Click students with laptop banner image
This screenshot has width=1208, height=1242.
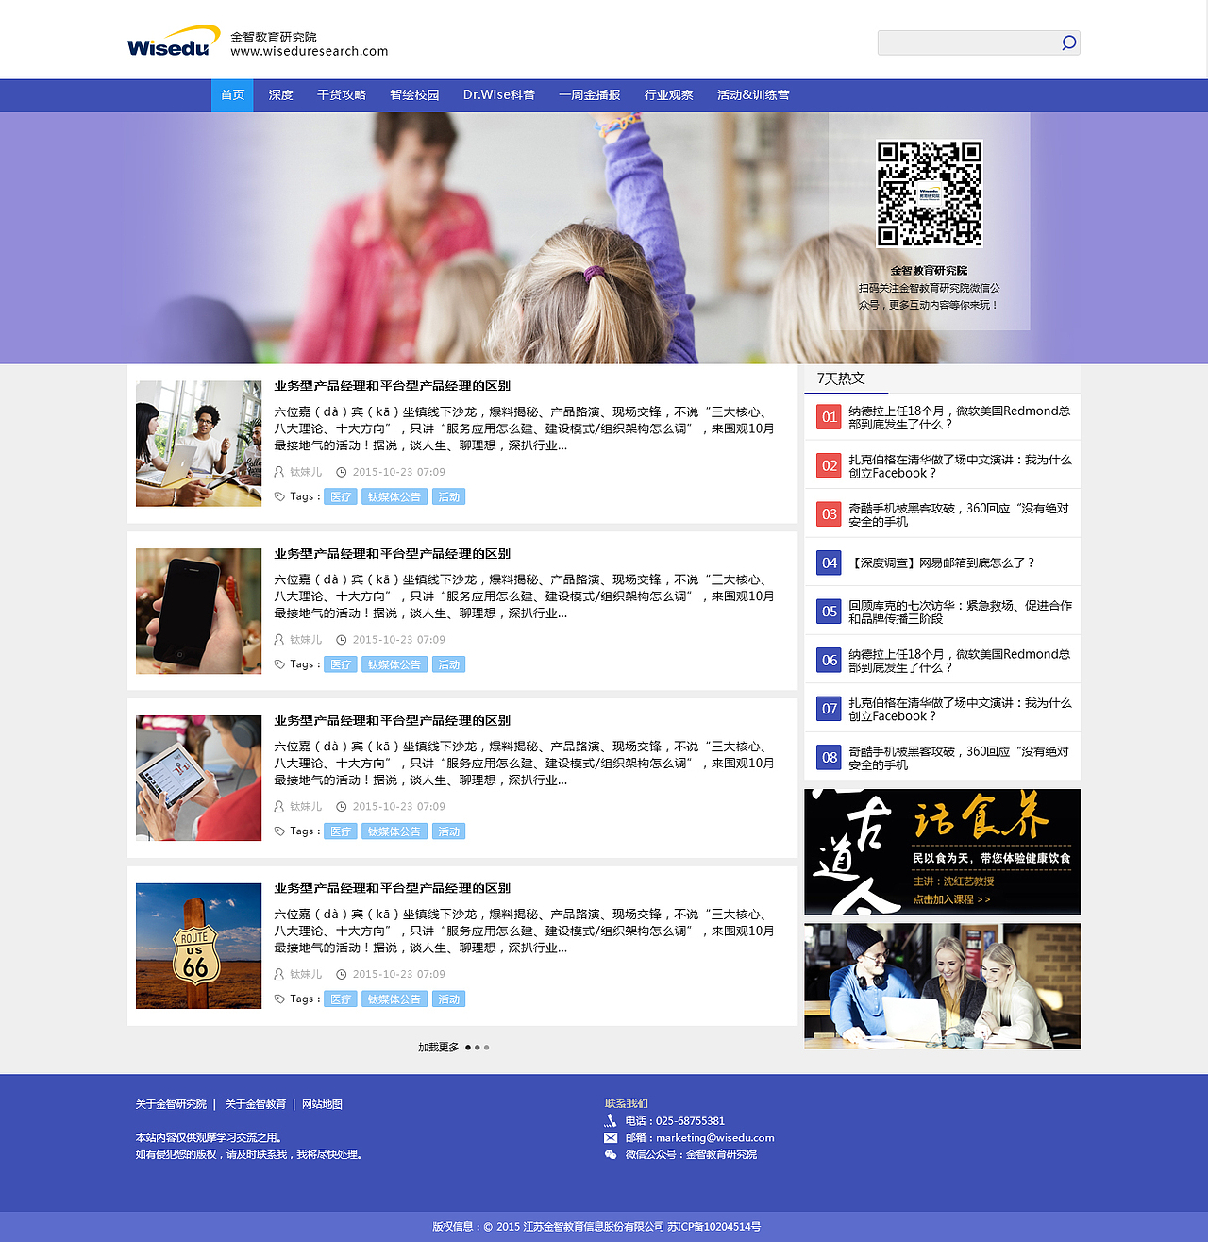[x=942, y=986]
